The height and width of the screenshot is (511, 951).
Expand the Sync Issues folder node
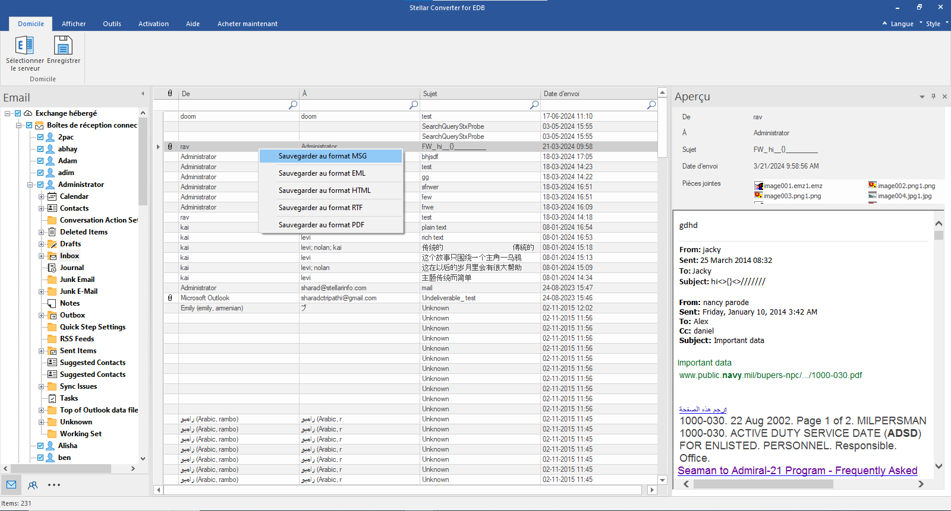(42, 386)
